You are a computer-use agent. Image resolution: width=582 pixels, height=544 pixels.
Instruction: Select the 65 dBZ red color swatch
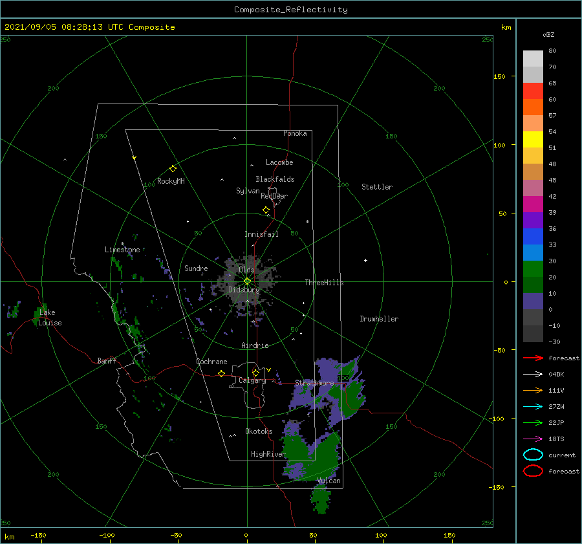(x=533, y=91)
